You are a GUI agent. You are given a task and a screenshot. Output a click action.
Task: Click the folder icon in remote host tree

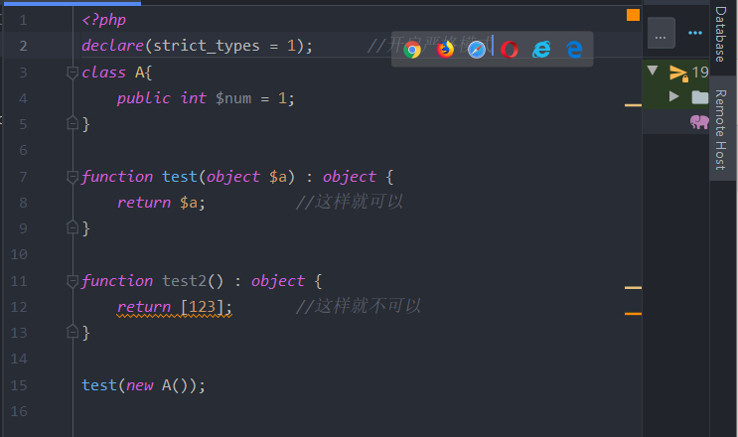(x=700, y=97)
